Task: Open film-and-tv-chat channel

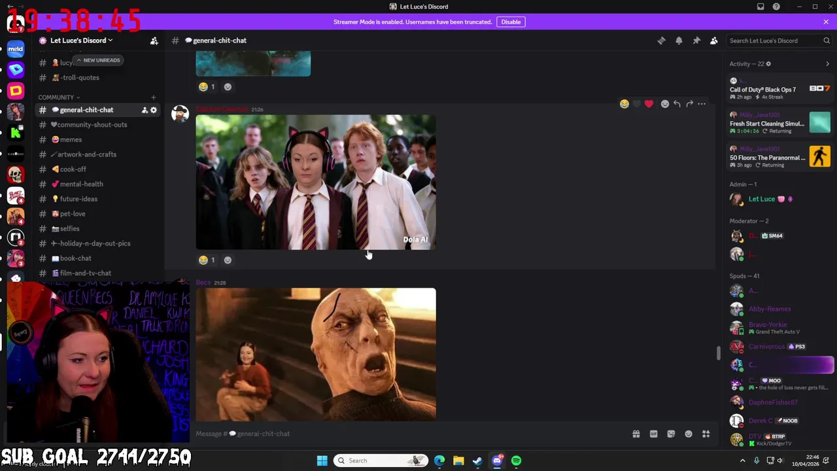Action: [x=98, y=273]
